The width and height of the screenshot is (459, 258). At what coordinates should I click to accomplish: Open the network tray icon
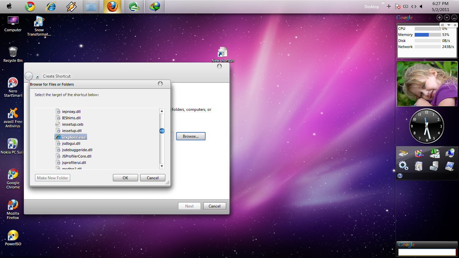click(x=414, y=6)
